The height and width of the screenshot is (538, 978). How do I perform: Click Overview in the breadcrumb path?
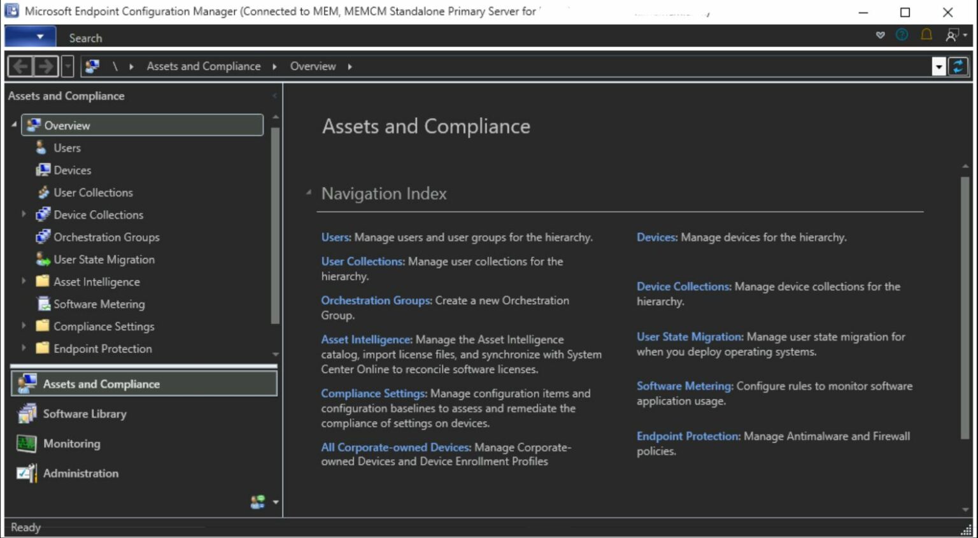[x=313, y=66]
